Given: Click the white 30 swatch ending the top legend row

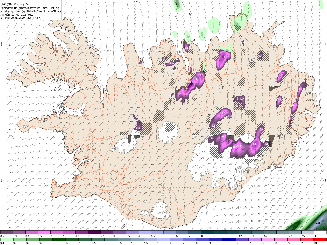Looking at the screenshot, I should point(320,232).
